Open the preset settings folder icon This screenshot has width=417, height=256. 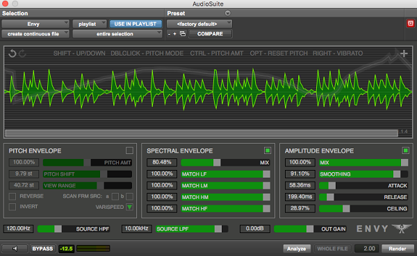point(183,34)
